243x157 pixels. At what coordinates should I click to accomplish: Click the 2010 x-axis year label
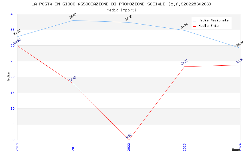(x=17, y=147)
